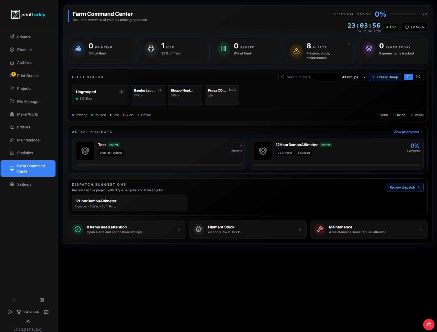Enable TV Mode
The image size is (437, 332).
tap(415, 27)
